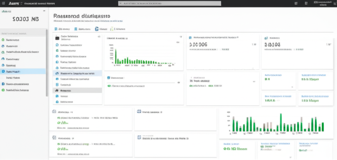
Task: Select the blue-highlighted row in the inner menu list
Action: 77,73
